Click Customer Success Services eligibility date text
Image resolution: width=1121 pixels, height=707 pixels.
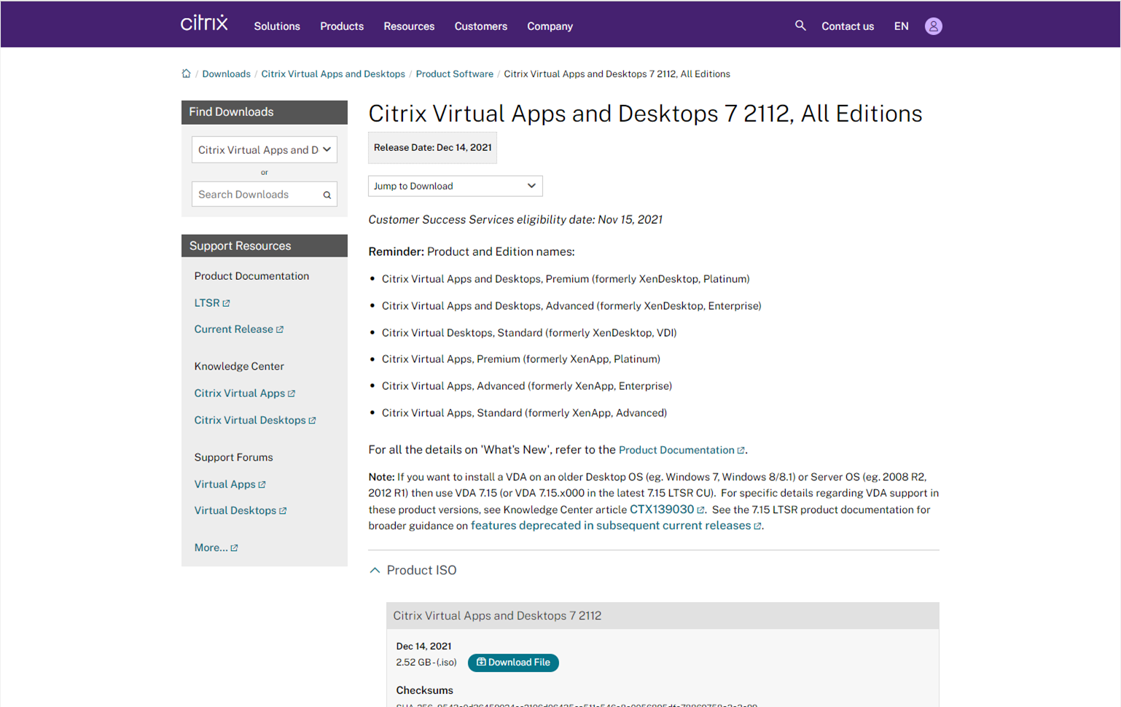tap(515, 219)
